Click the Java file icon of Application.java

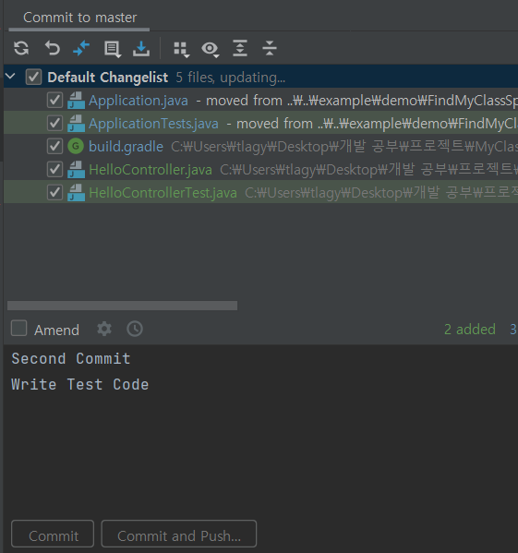tap(76, 100)
